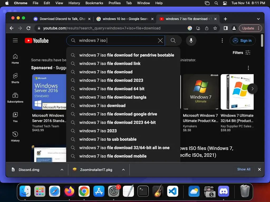Click the Sign in button
The image size is (270, 202).
pyautogui.click(x=243, y=41)
